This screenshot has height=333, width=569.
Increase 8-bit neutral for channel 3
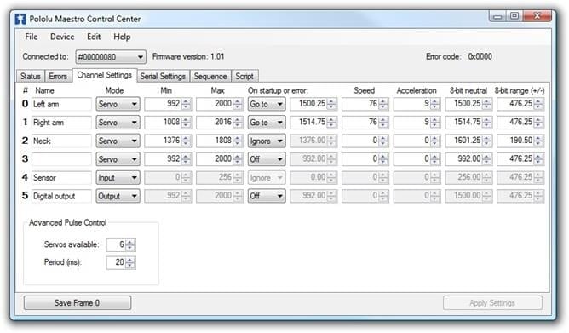pos(487,157)
